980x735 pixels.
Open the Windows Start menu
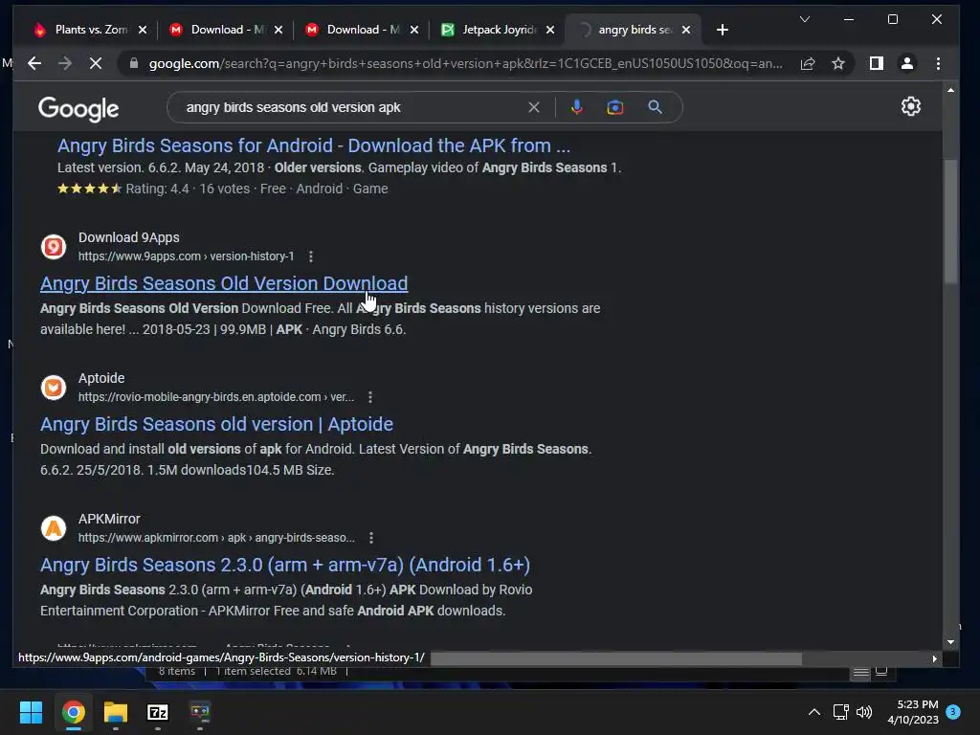[x=31, y=712]
